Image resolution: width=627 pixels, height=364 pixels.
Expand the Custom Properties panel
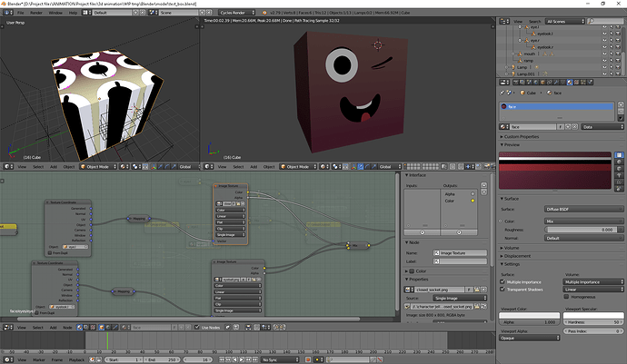point(520,137)
